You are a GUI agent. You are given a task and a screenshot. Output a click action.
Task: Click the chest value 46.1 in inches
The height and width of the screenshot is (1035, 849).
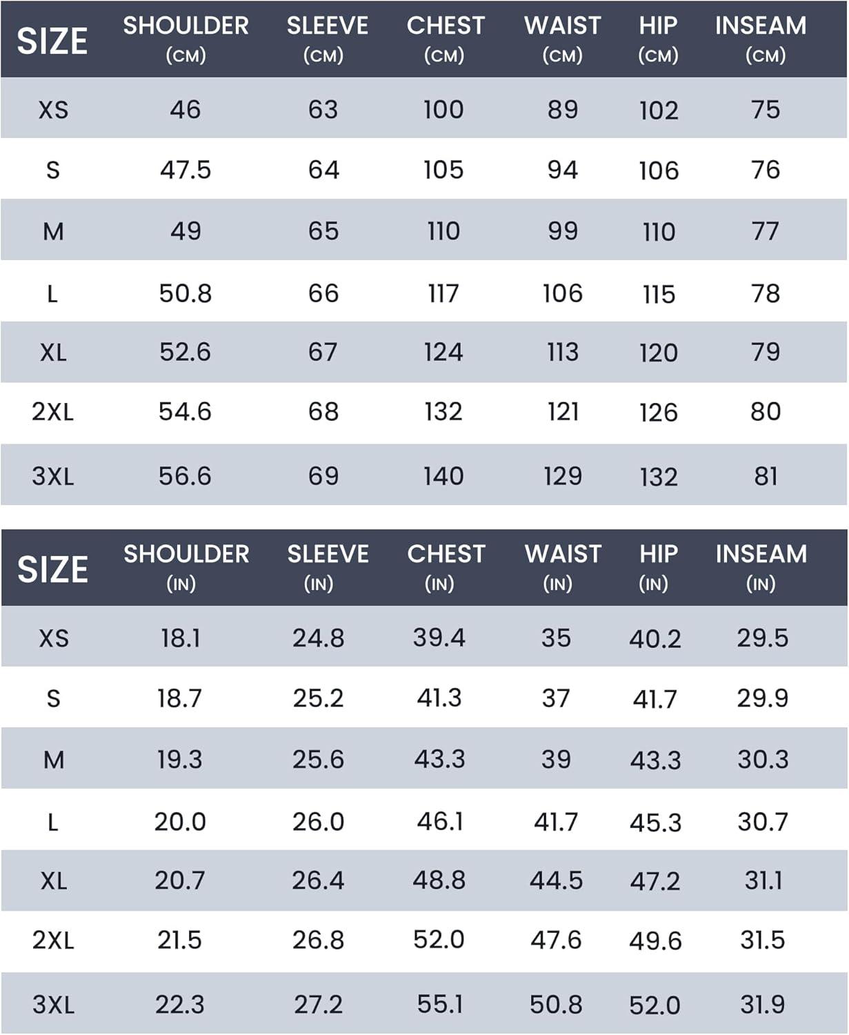coord(439,821)
